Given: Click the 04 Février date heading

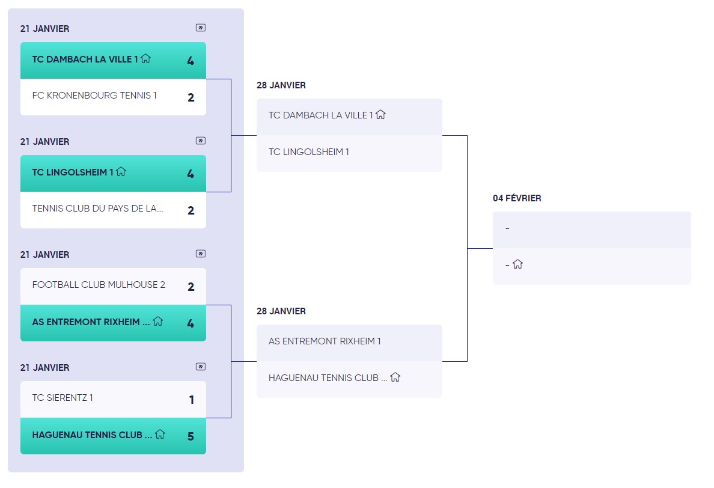Looking at the screenshot, I should [517, 198].
